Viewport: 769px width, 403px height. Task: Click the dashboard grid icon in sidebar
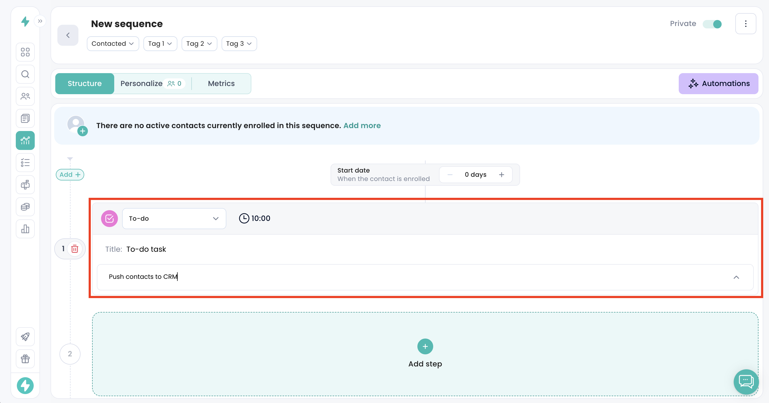(25, 52)
